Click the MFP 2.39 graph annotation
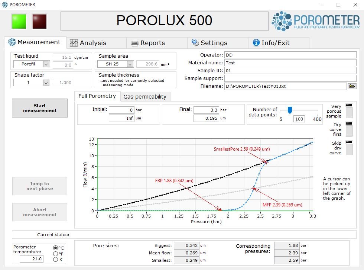 pyautogui.click(x=282, y=205)
